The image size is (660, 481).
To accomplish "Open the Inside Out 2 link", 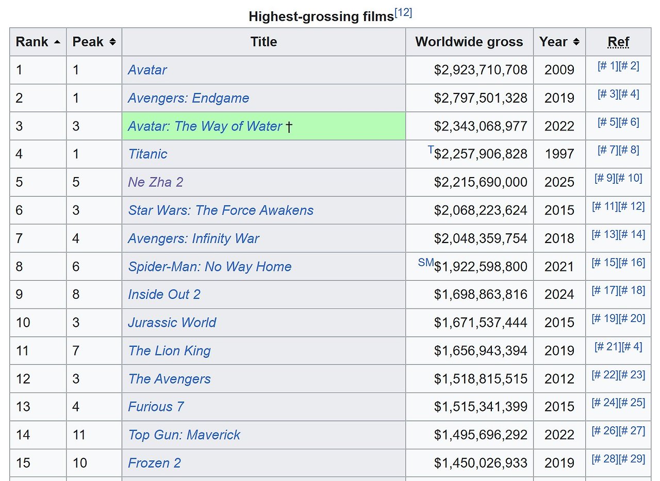I will (x=164, y=294).
